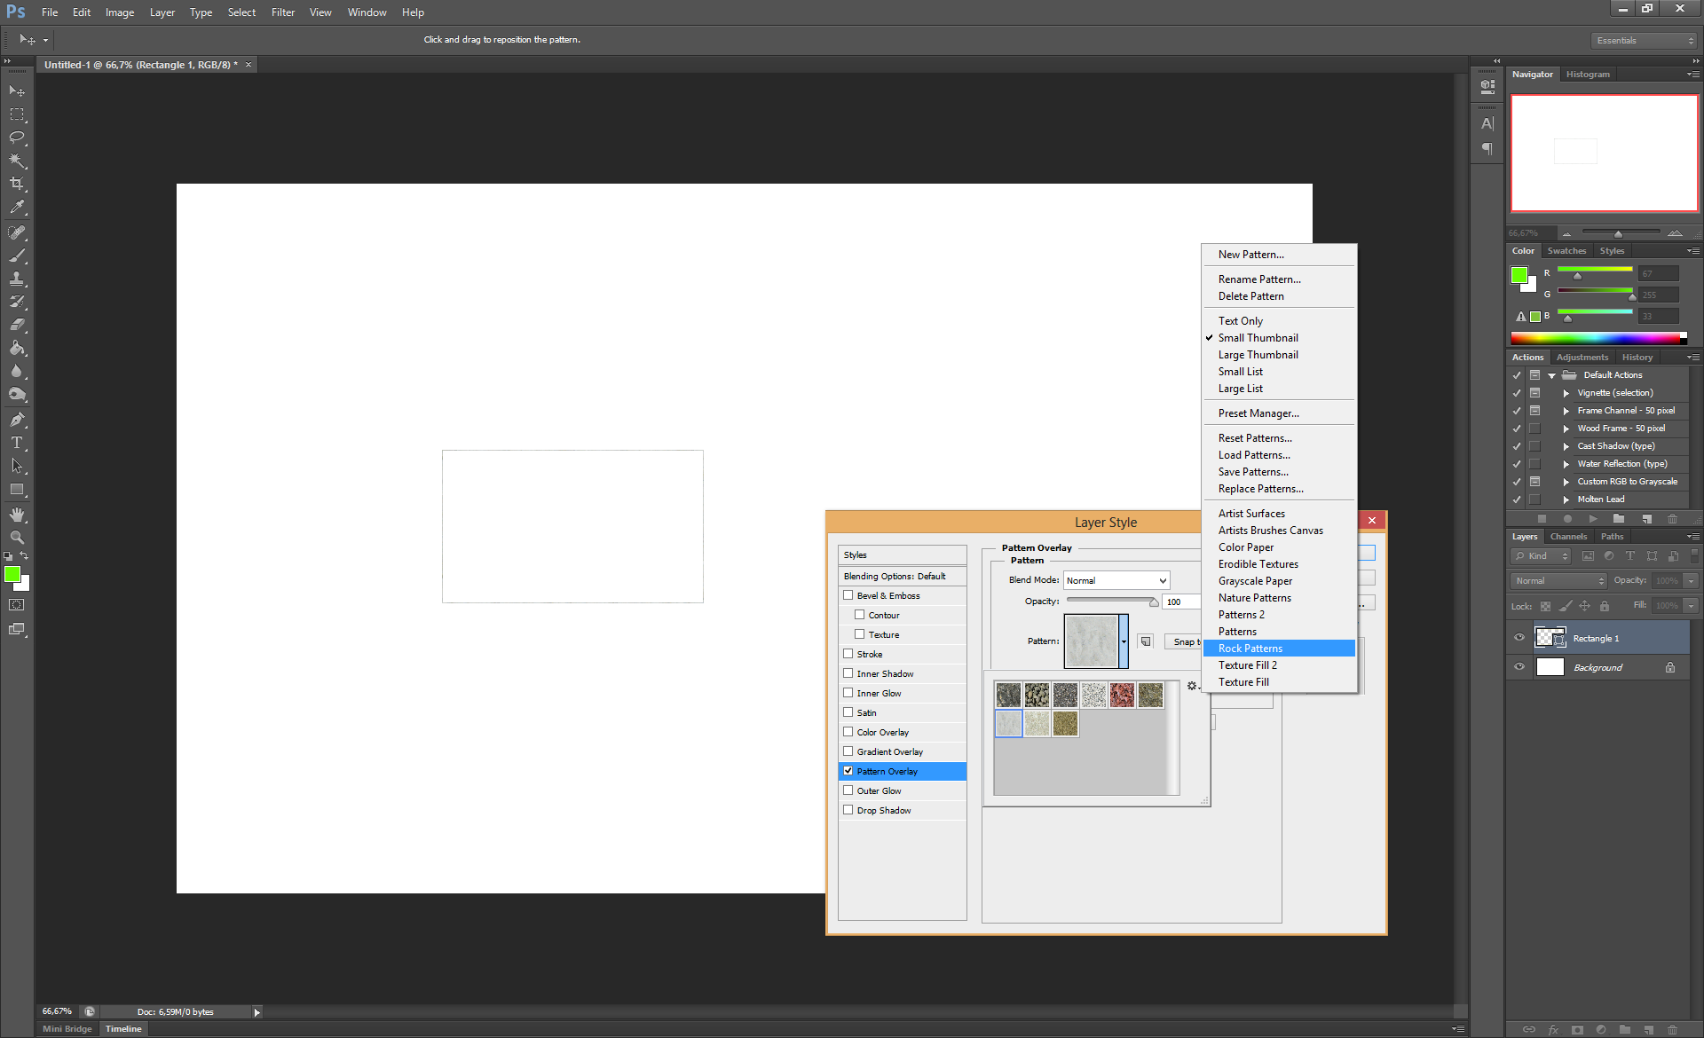Open the Essentials workspace dropdown

[1644, 41]
